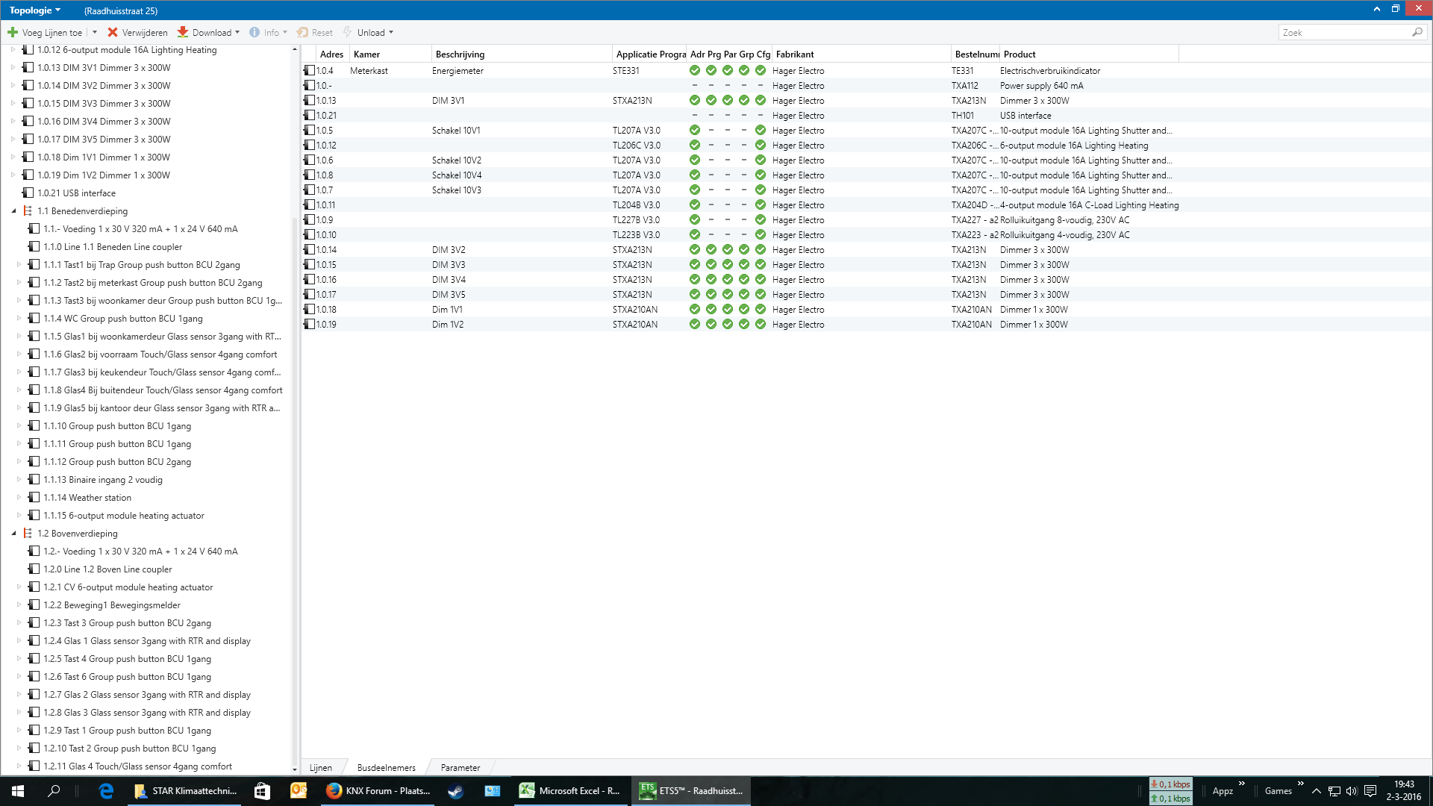
Task: Click the Download arrow icon in toolbar
Action: 183,32
